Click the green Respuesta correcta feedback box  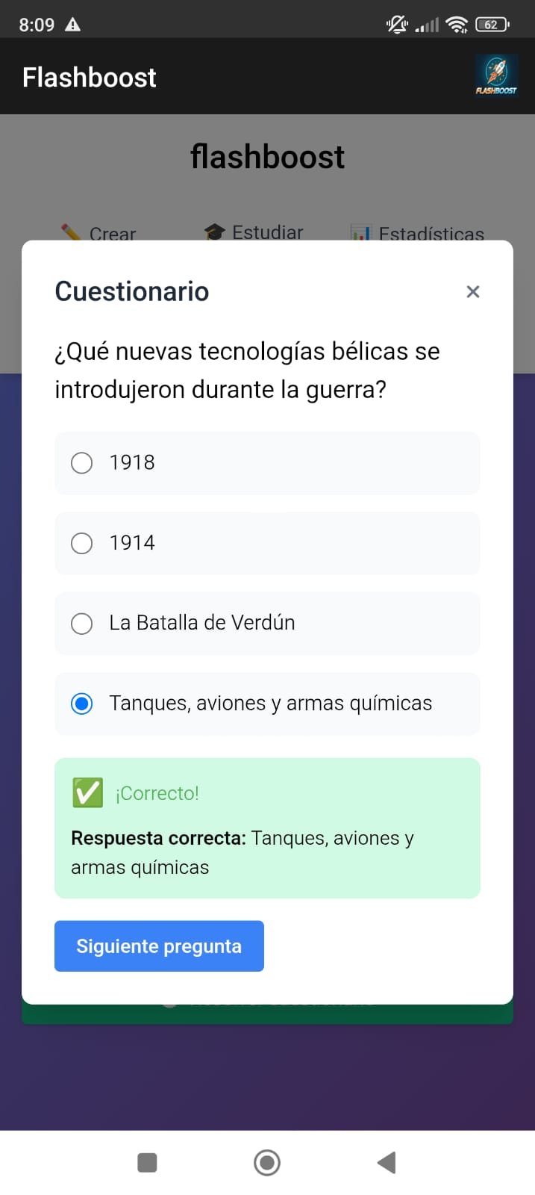pyautogui.click(x=267, y=828)
